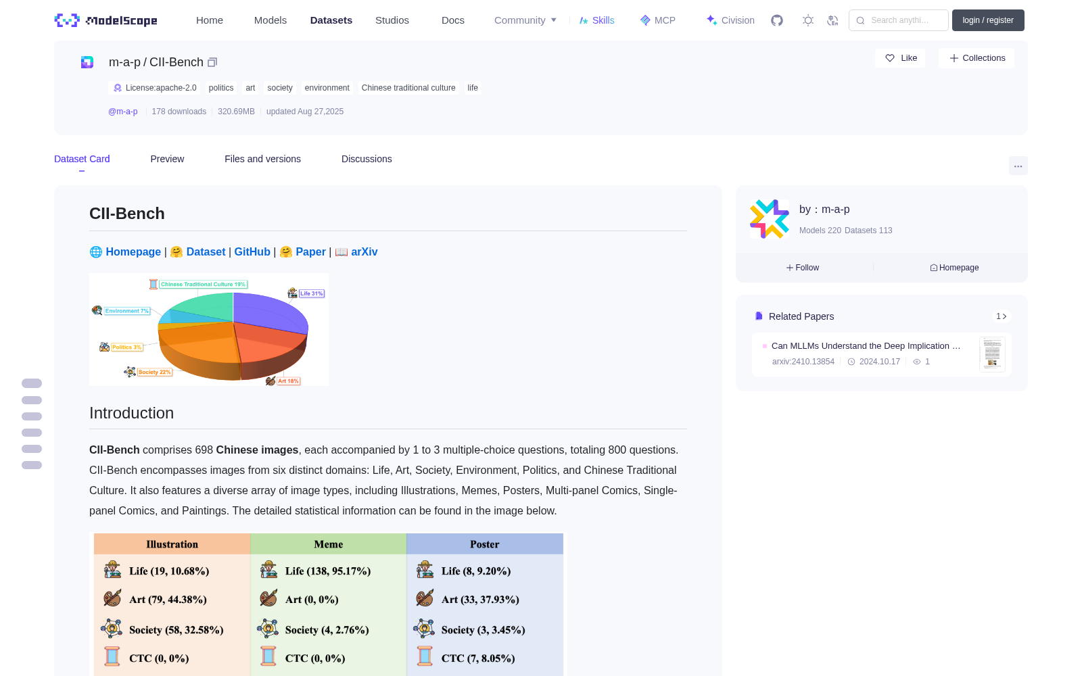Click the ModelScope logo
Viewport: 1082px width, 676px height.
tap(105, 20)
